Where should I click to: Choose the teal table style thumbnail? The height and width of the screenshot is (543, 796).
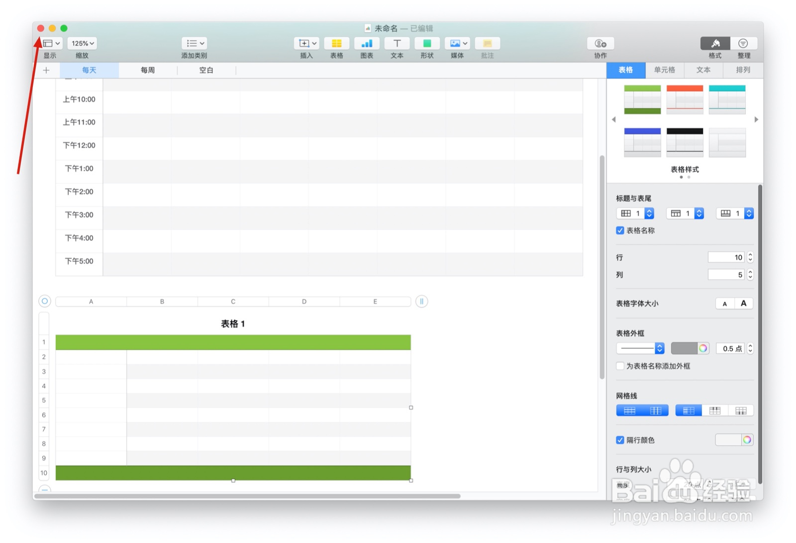click(727, 99)
